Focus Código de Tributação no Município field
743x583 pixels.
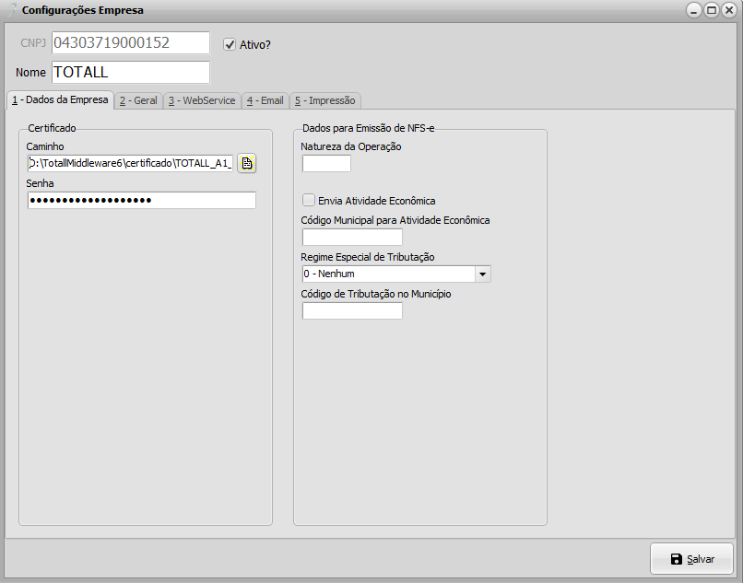352,311
